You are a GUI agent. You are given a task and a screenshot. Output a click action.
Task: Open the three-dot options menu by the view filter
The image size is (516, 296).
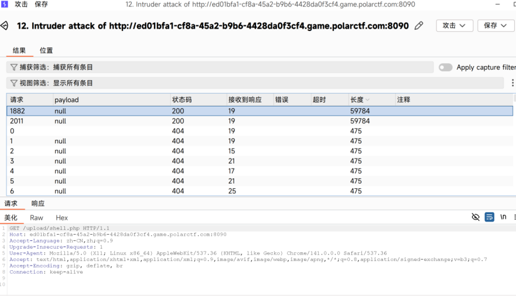[x=512, y=83]
